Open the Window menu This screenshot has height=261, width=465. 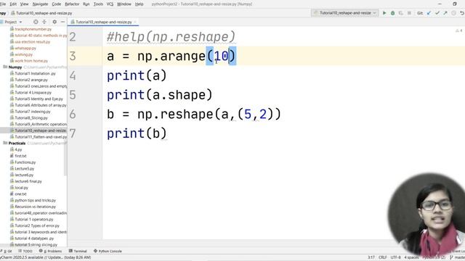(x=124, y=4)
